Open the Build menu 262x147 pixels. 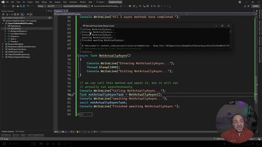(37, 2)
